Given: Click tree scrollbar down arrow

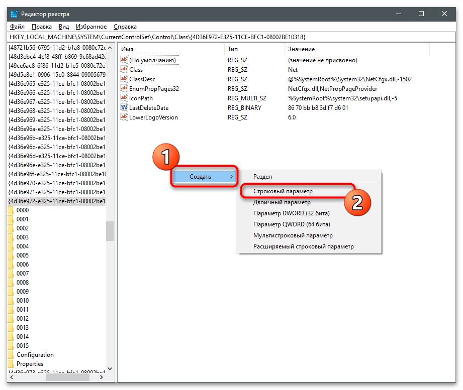Looking at the screenshot, I should (x=110, y=368).
